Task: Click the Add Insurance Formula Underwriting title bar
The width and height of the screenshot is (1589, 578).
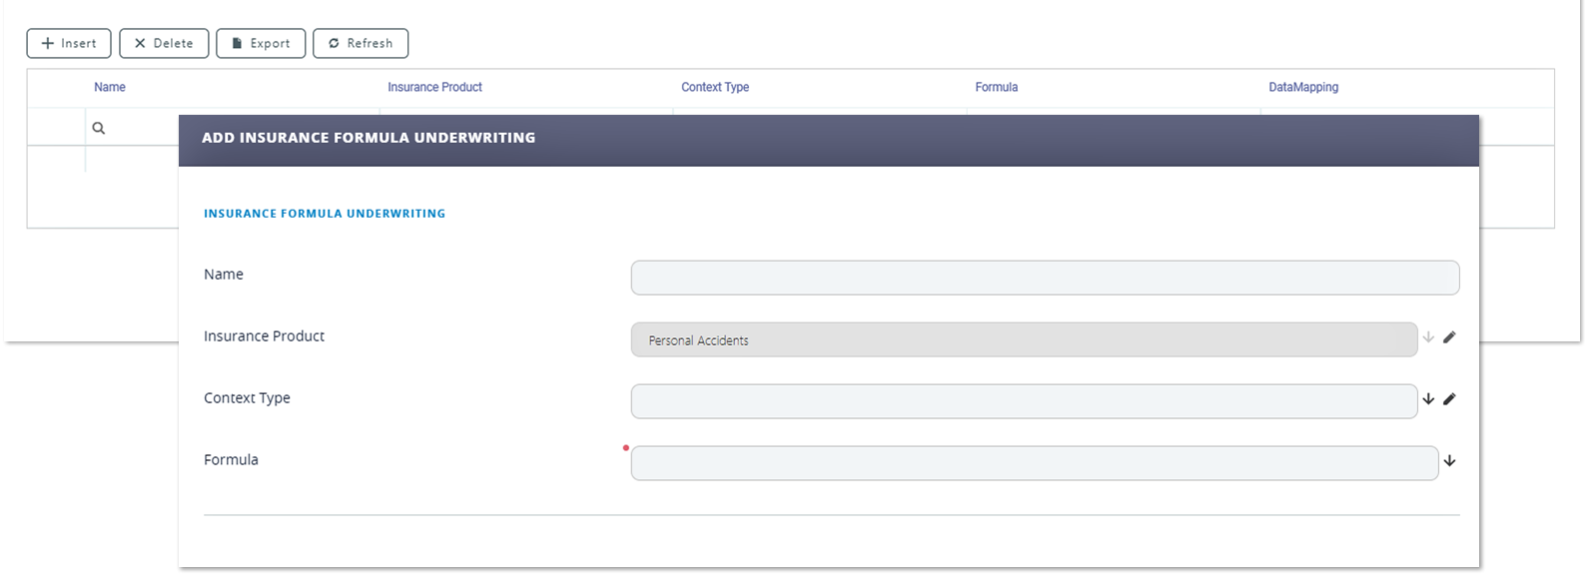Action: point(828,139)
